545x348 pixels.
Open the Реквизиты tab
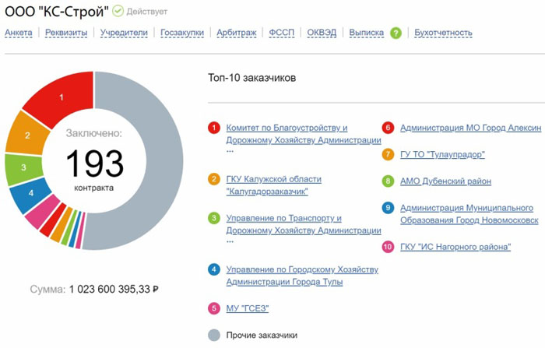pyautogui.click(x=68, y=33)
